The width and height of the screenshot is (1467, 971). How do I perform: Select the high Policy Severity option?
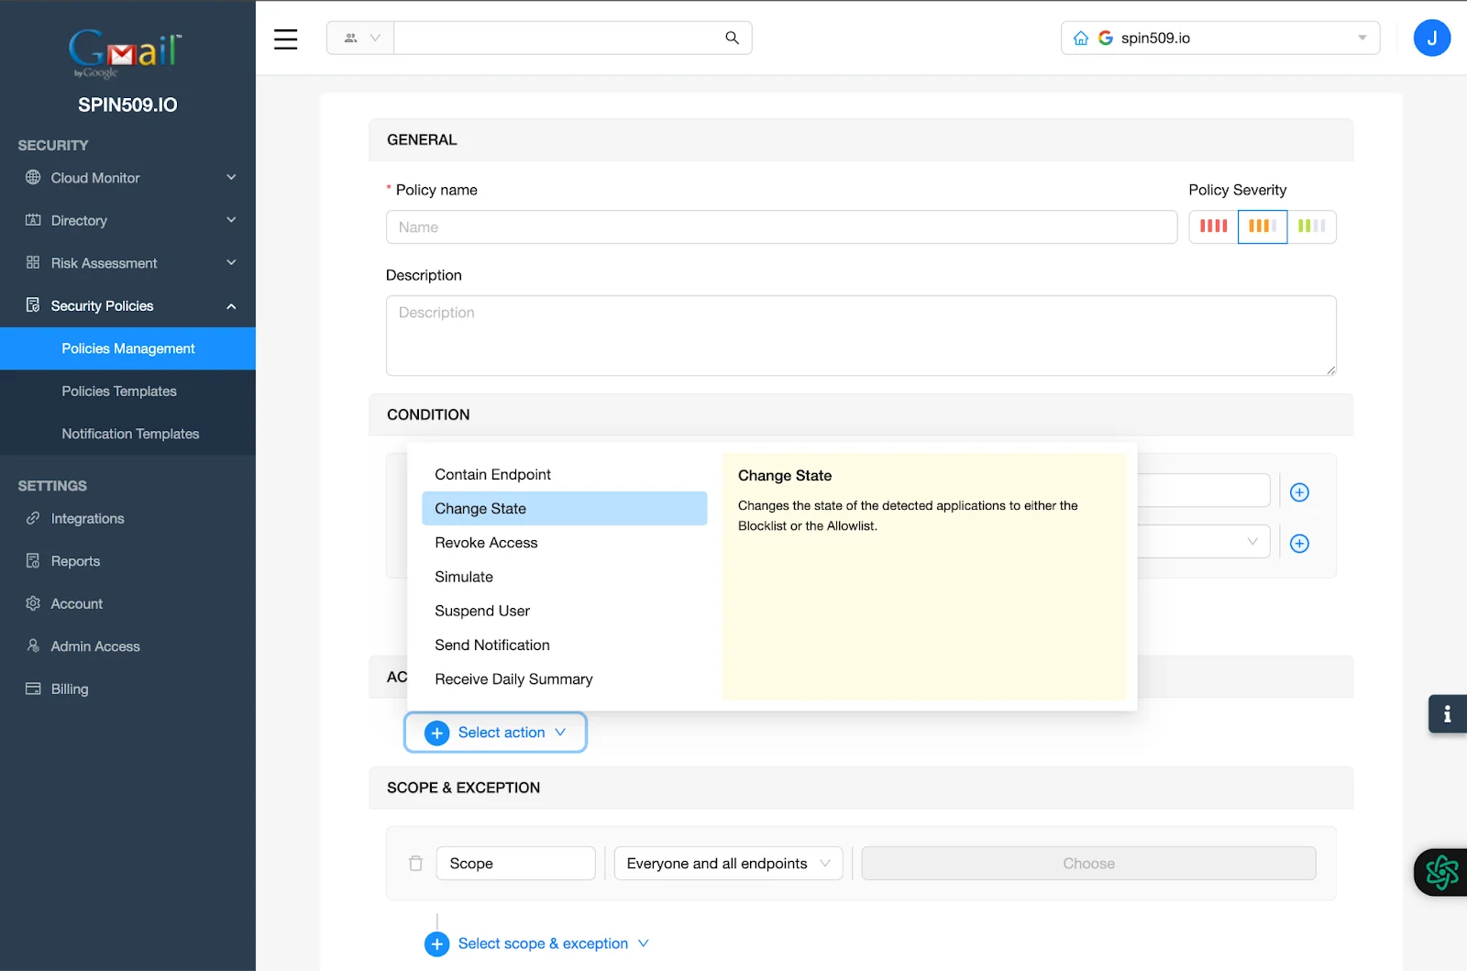coord(1212,226)
